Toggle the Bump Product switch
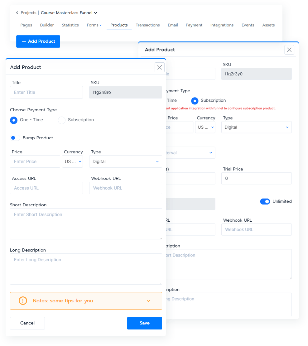 coord(15,138)
